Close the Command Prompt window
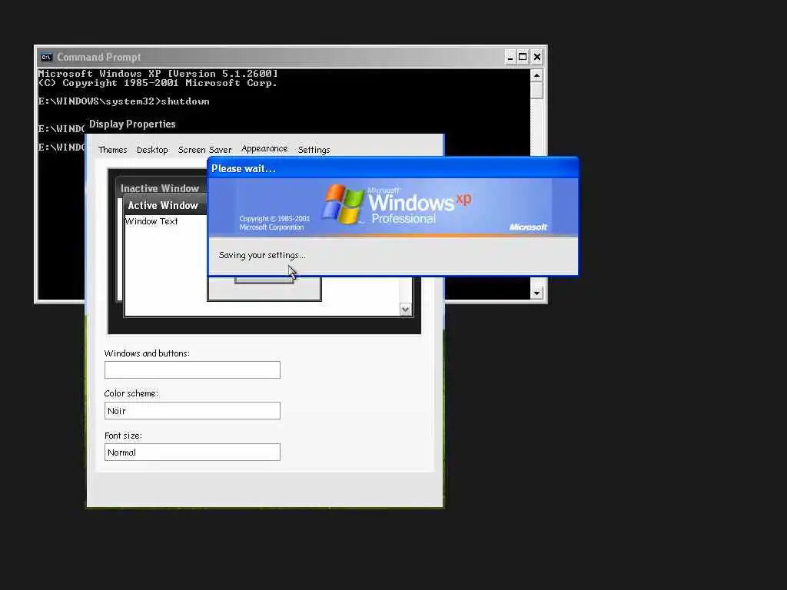Viewport: 787px width, 590px height. point(536,57)
